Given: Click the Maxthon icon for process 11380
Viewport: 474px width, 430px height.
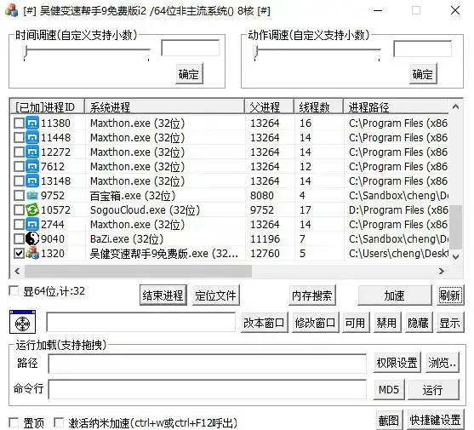Looking at the screenshot, I should click(32, 123).
